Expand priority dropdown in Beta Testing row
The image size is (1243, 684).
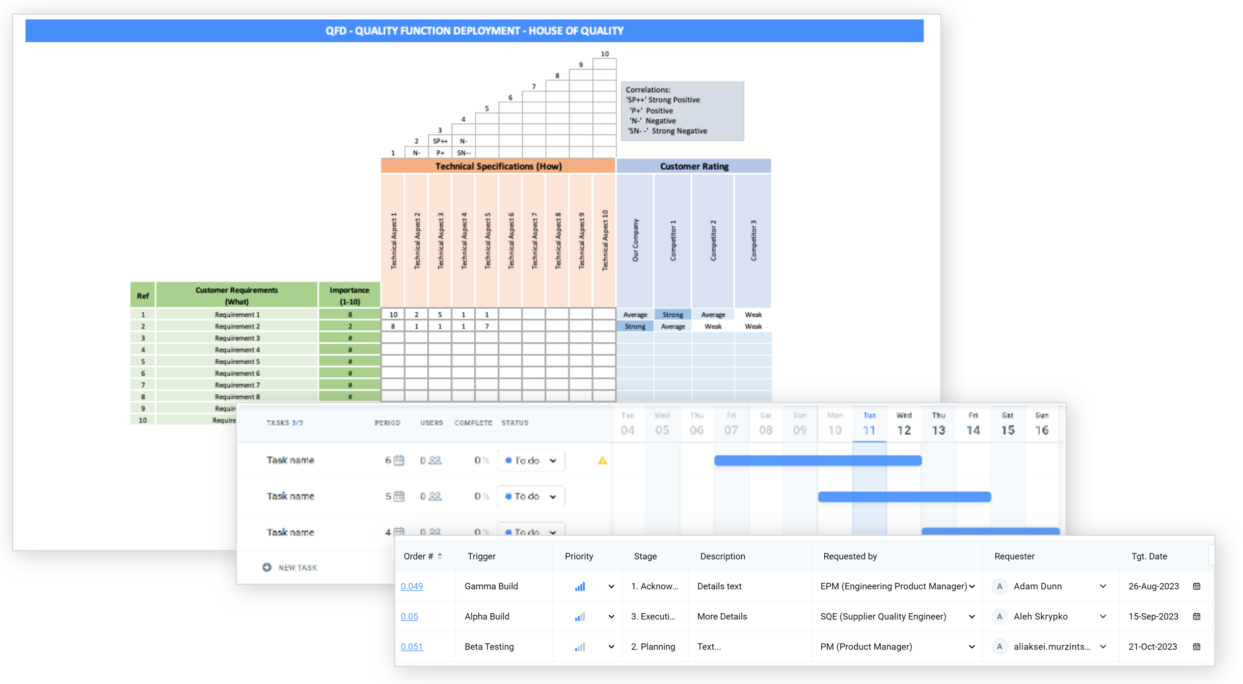(x=611, y=646)
